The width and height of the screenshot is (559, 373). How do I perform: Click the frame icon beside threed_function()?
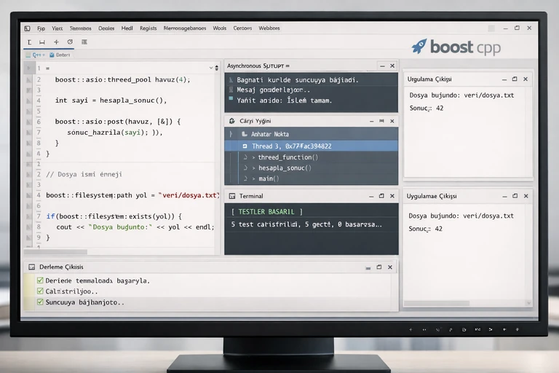[245, 157]
